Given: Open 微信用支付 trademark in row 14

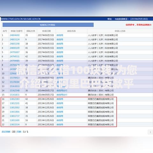Looking at the screenshot, I should 62,91.
